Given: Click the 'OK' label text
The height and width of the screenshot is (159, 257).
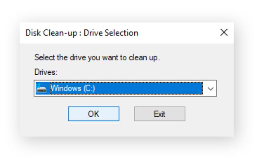Looking at the screenshot, I should [x=93, y=114].
